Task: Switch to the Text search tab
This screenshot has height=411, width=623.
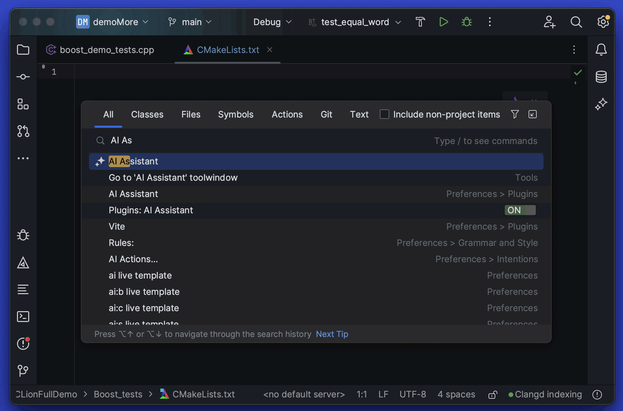Action: tap(359, 114)
